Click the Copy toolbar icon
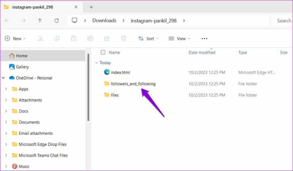Screen dimensions: 293x171 57,38
